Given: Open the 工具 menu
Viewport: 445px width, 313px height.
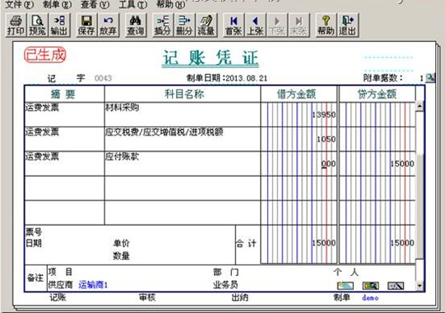Looking at the screenshot, I should click(x=132, y=4).
